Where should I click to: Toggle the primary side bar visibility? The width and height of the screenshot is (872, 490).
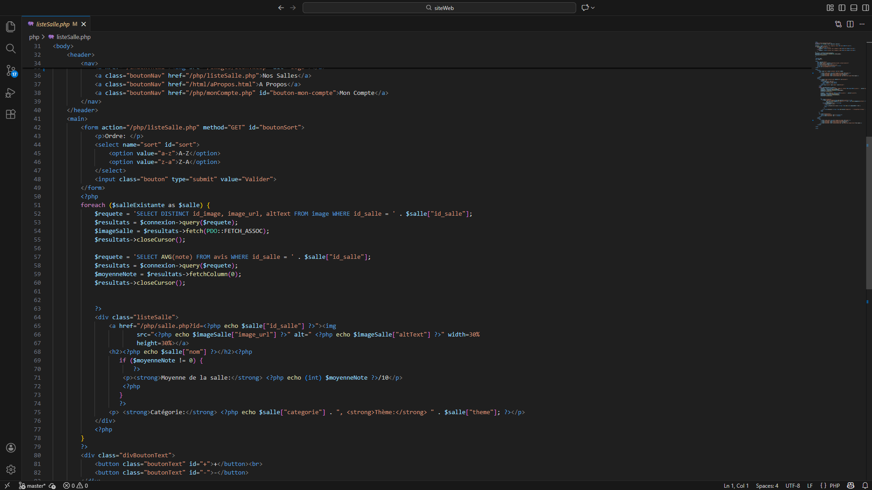point(842,8)
